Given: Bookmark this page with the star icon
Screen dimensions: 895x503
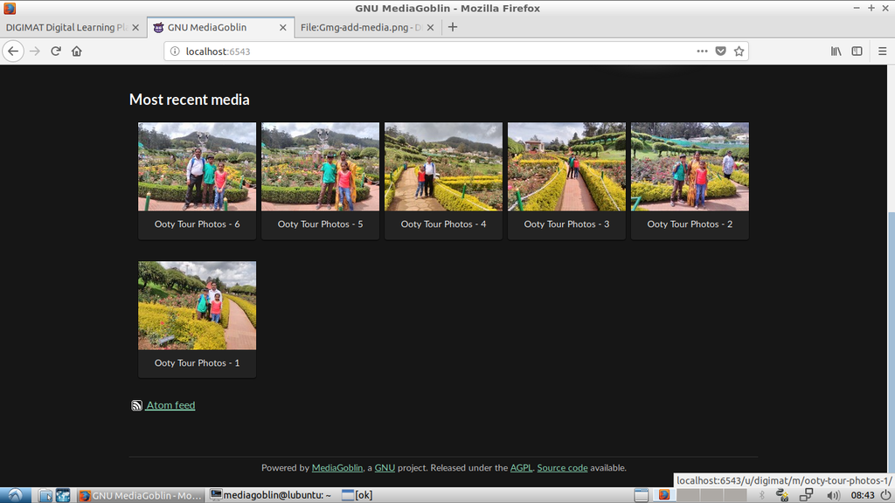Looking at the screenshot, I should pyautogui.click(x=739, y=52).
